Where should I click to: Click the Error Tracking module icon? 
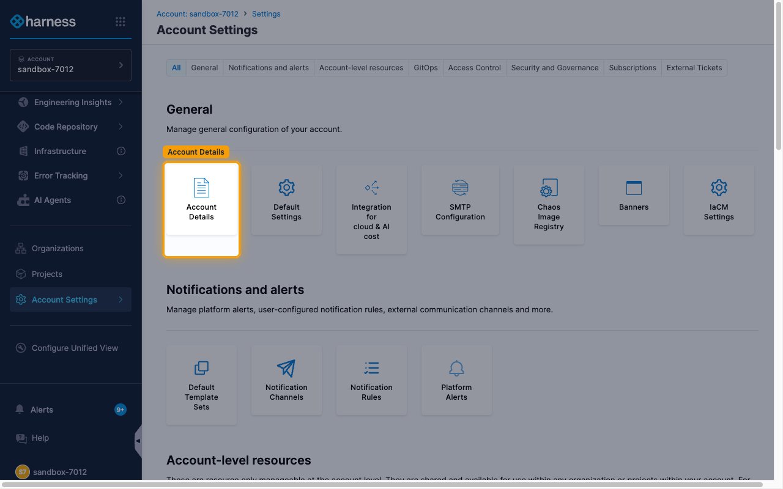[x=23, y=175]
